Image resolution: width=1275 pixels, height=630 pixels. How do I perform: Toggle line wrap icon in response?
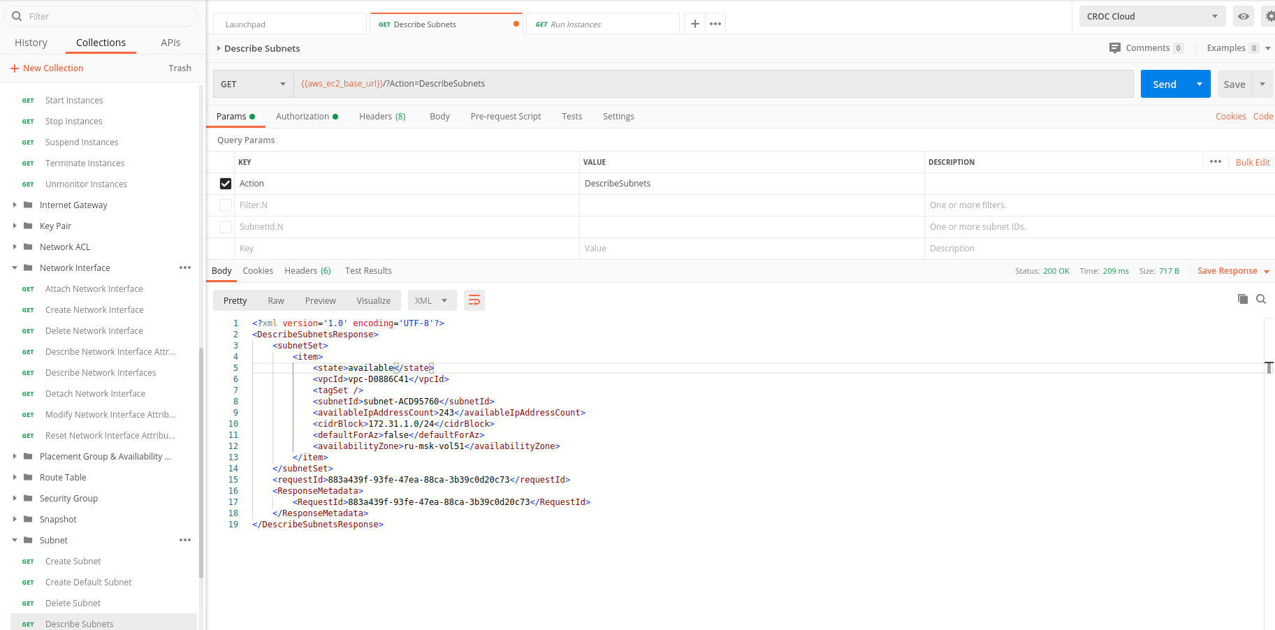(x=474, y=300)
